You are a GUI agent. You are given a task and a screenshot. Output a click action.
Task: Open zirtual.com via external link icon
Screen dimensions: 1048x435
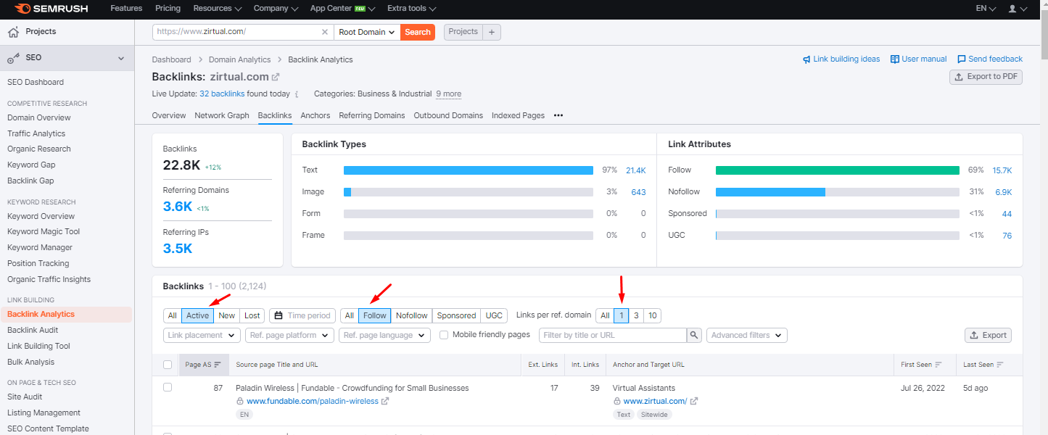pos(276,77)
